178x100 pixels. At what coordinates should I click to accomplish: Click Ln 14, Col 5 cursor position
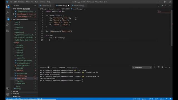click(136, 99)
